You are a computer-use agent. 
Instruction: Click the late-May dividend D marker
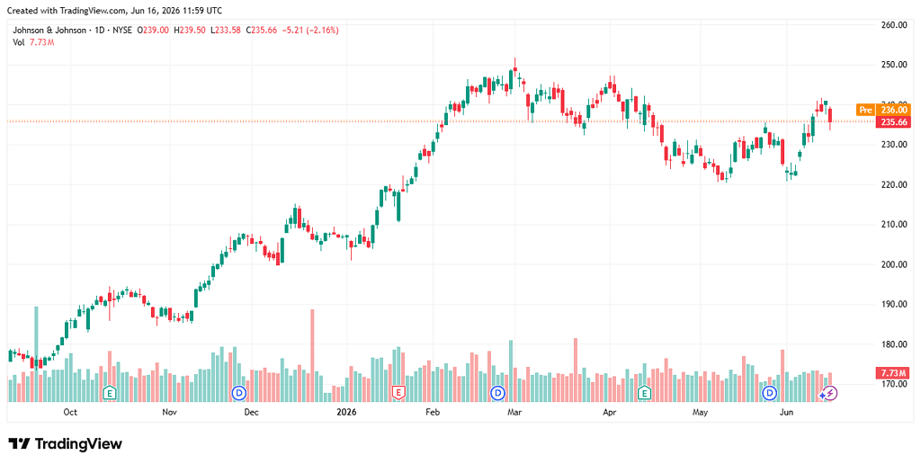tap(770, 392)
